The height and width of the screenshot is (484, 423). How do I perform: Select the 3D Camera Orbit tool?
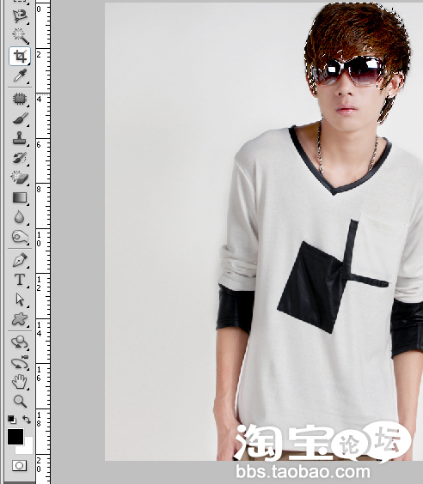click(20, 363)
